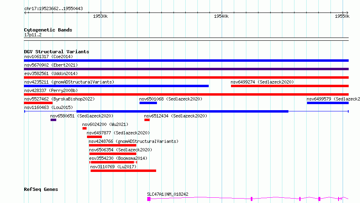
Task: Select the red esv3554230 variant bar
Action: [x=112, y=162]
